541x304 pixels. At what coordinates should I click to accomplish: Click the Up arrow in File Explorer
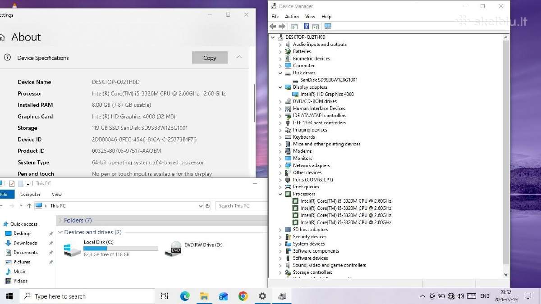point(29,206)
